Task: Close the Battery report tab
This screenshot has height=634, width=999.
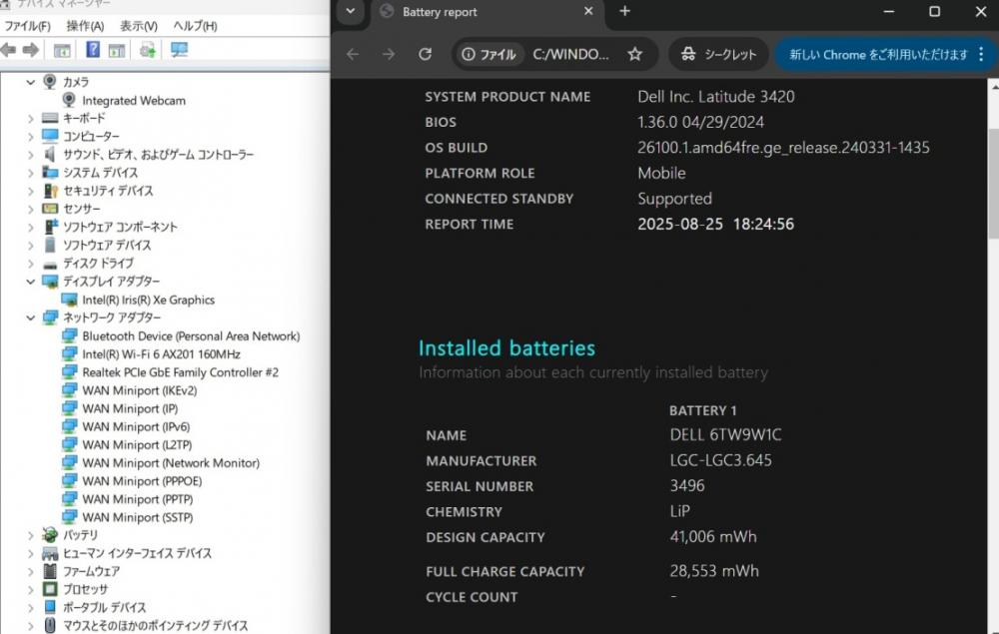Action: point(588,11)
